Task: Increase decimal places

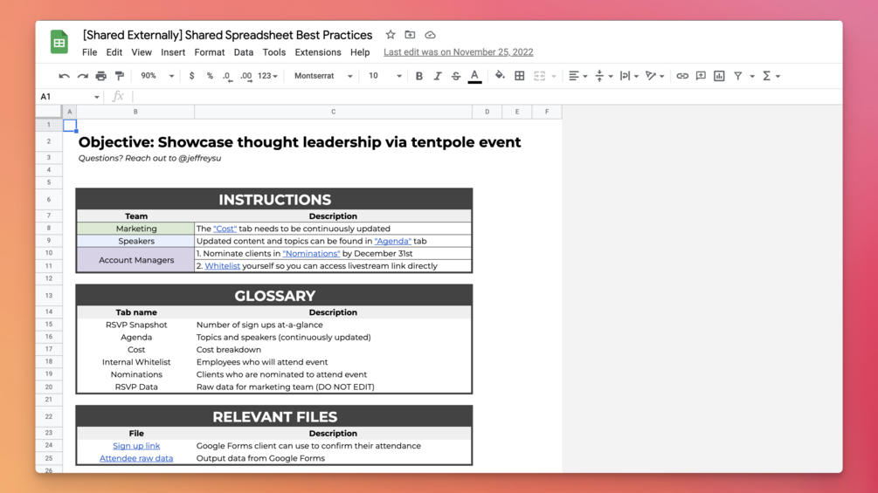Action: (245, 76)
